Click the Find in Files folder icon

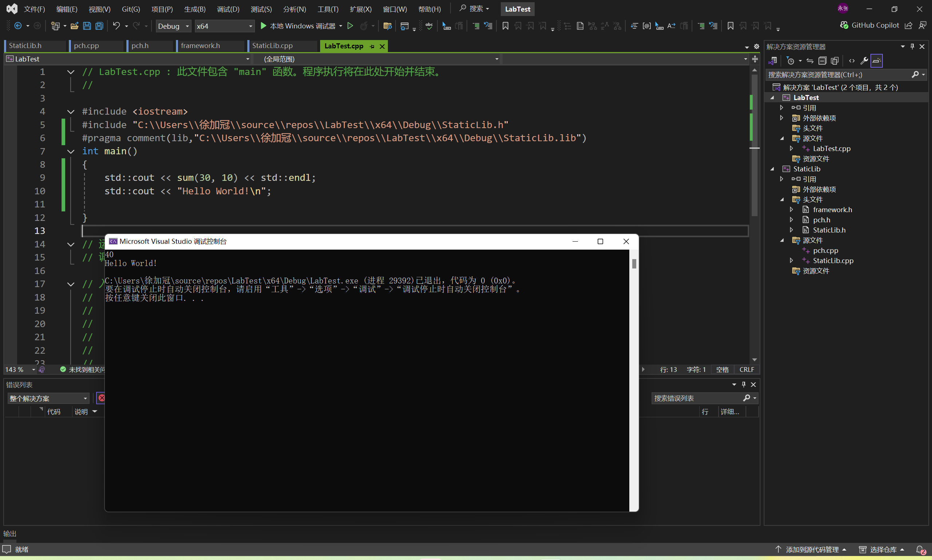tap(387, 26)
